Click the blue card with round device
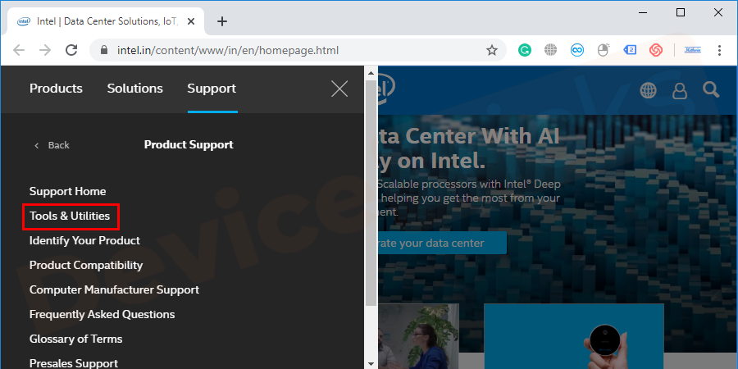The image size is (738, 369). pos(574,336)
